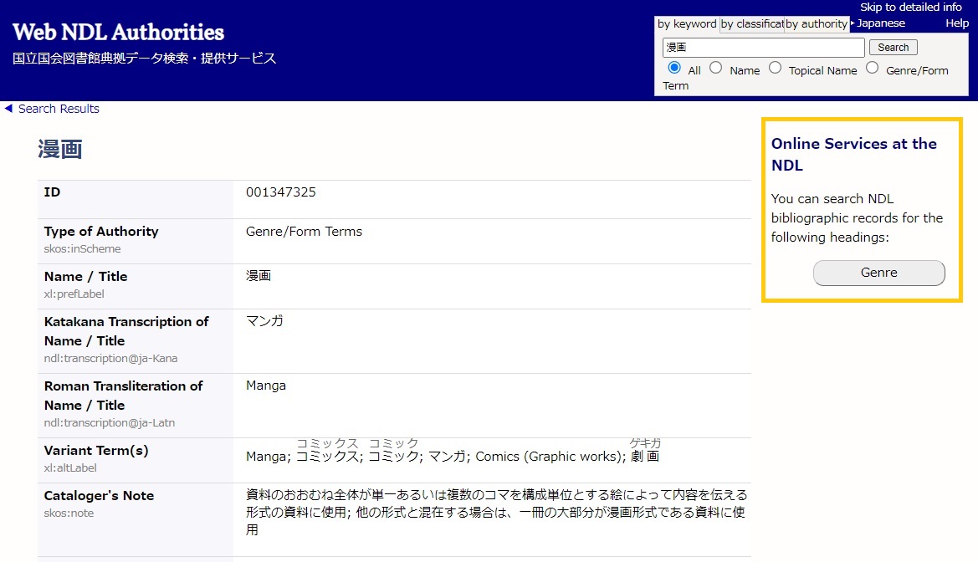Click the Cataloger's Note label
Viewport: 978px width, 562px height.
[99, 496]
